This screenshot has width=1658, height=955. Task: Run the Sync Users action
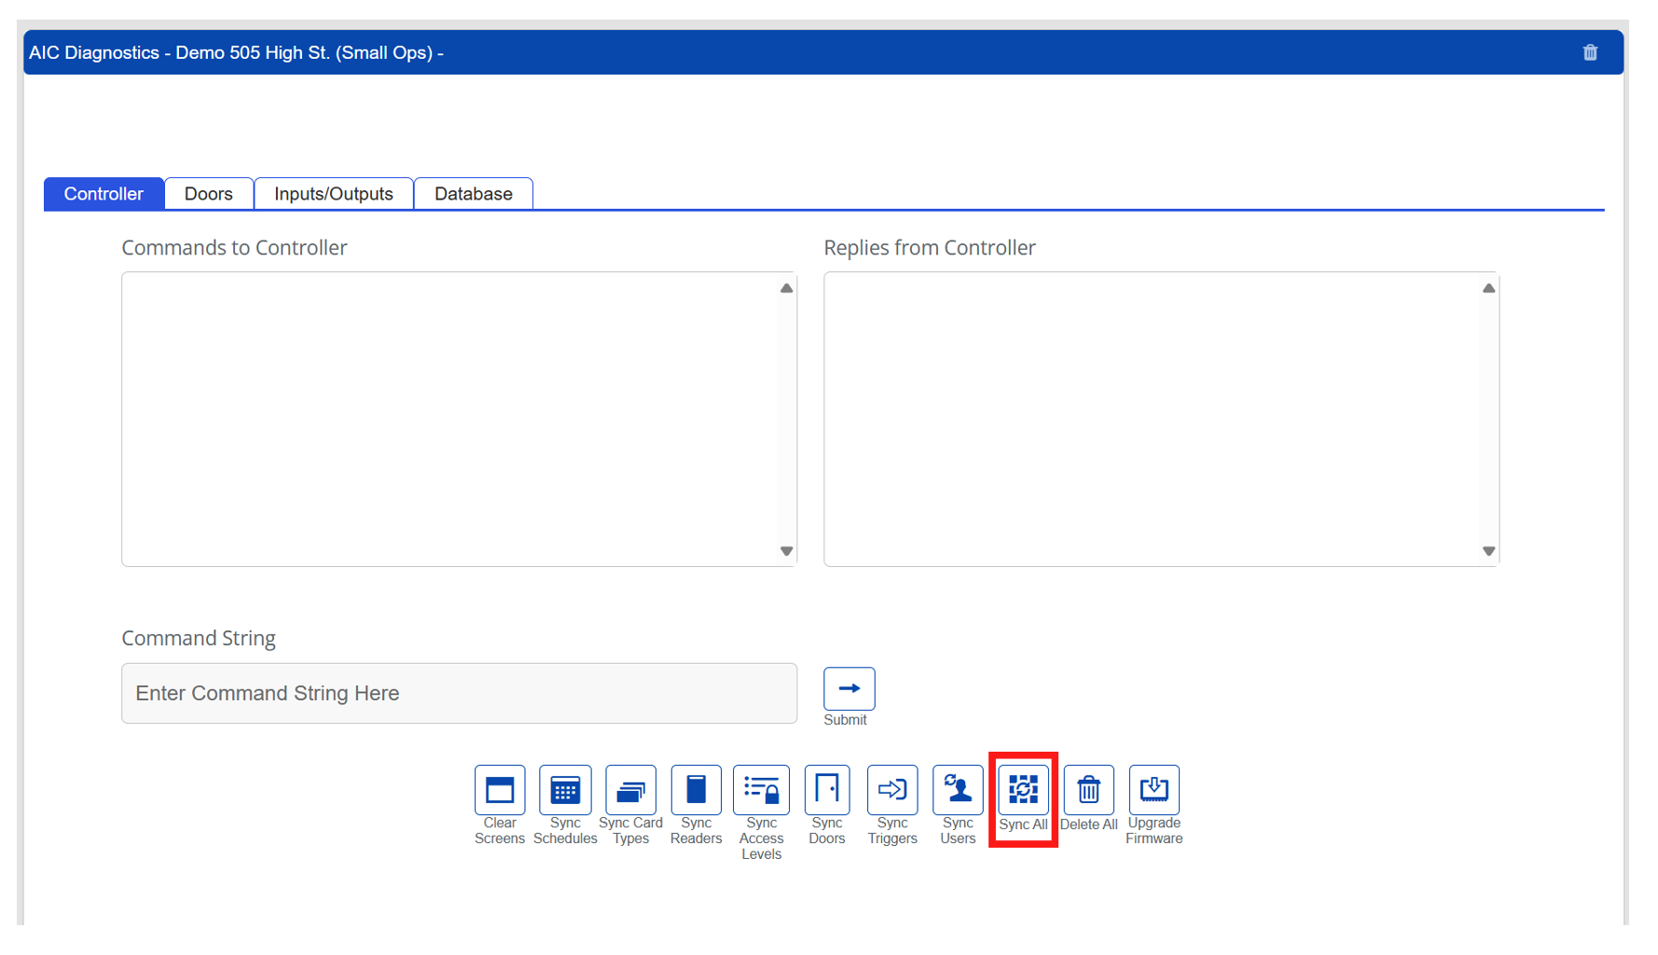tap(958, 790)
